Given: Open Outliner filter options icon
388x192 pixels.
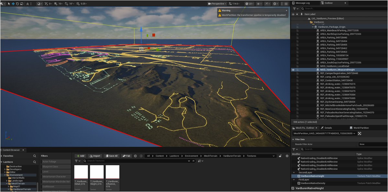Looking at the screenshot, I should pos(295,9).
